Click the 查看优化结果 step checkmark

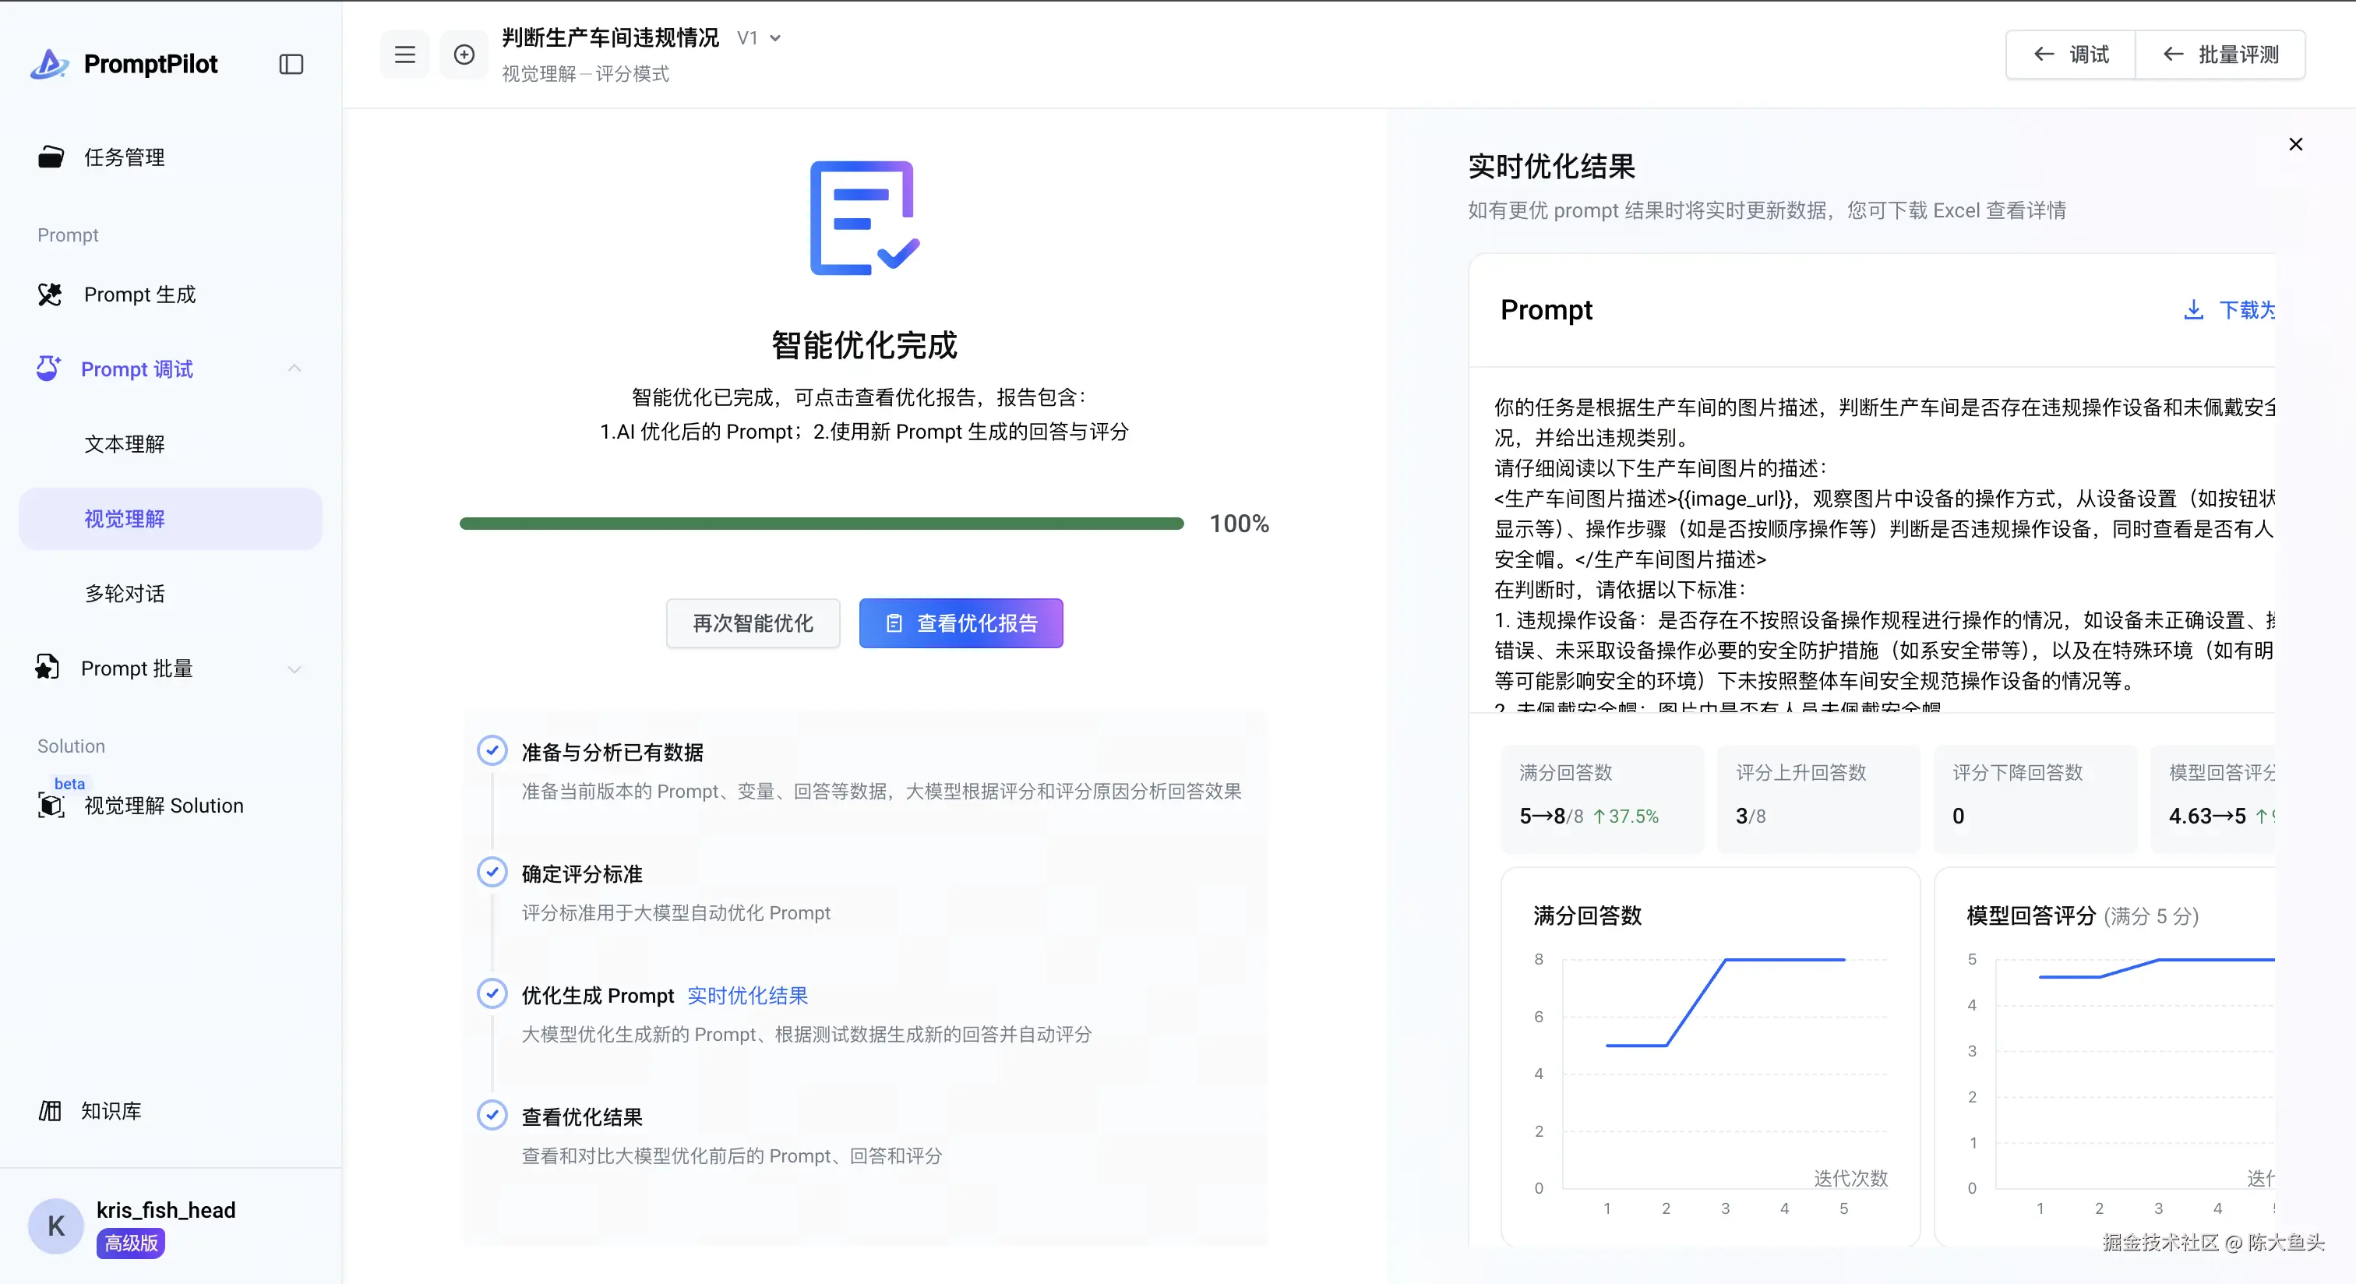click(x=492, y=1115)
